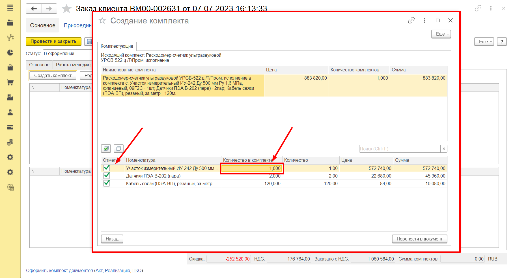515x278 pixels.
Task: Open the bank card section in sidebar
Action: (10, 127)
